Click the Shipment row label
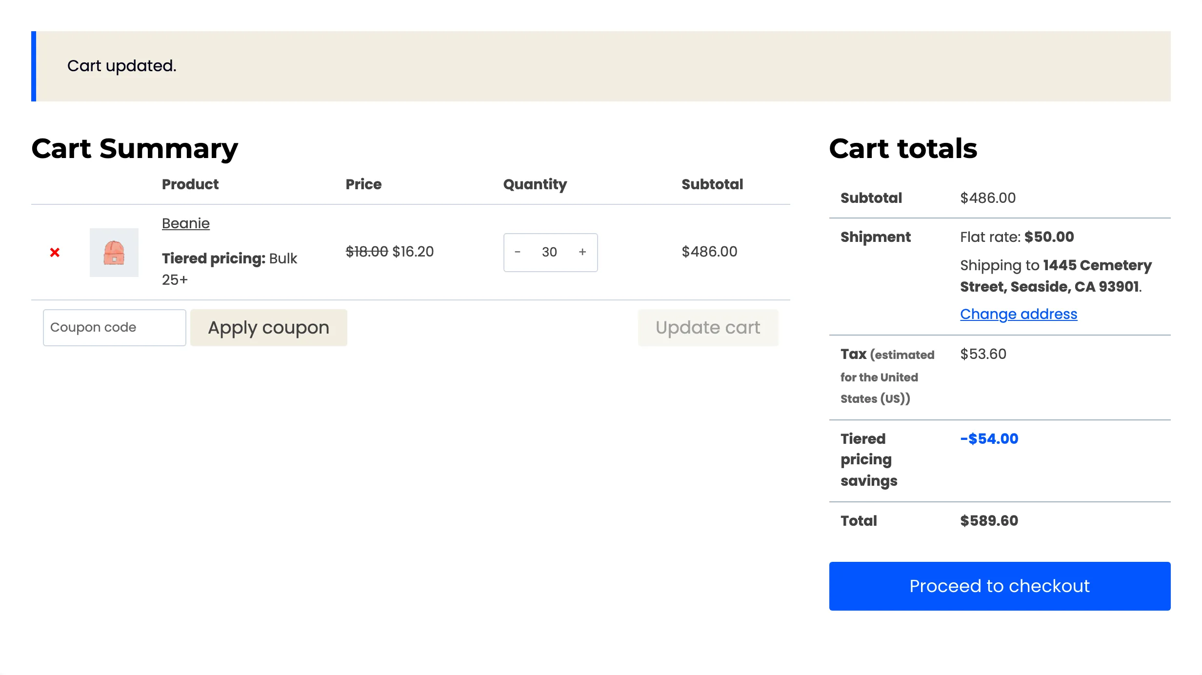 click(x=876, y=237)
